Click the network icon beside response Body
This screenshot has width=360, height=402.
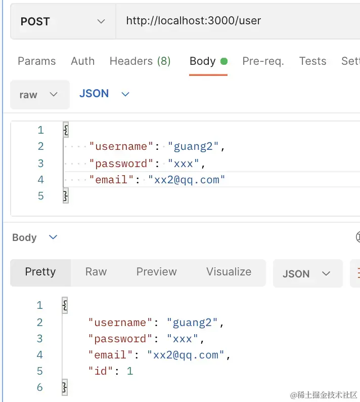[357, 237]
